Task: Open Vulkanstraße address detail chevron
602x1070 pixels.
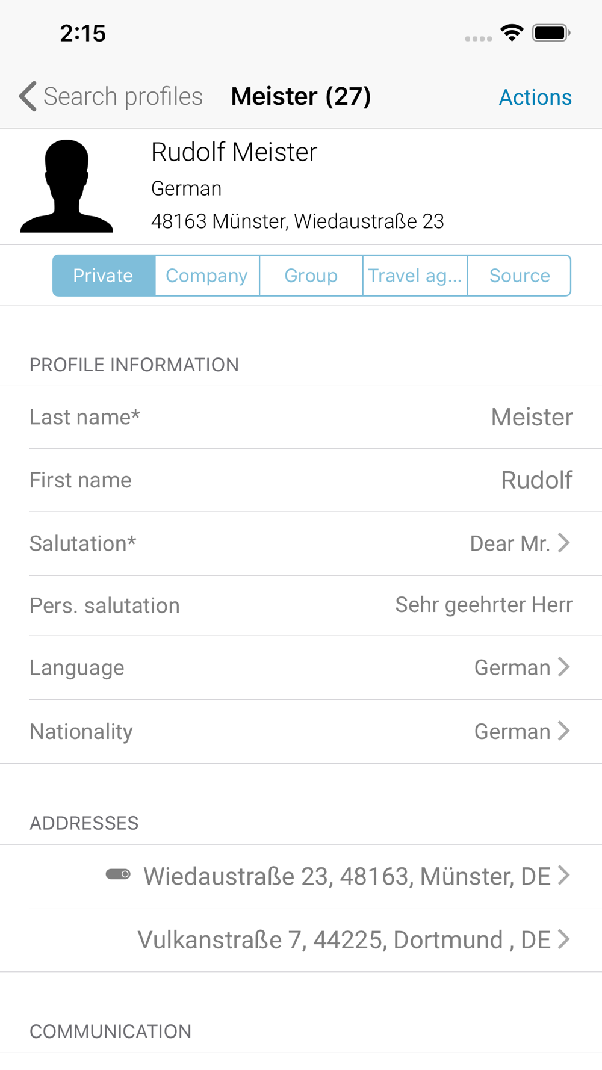Action: coord(563,939)
